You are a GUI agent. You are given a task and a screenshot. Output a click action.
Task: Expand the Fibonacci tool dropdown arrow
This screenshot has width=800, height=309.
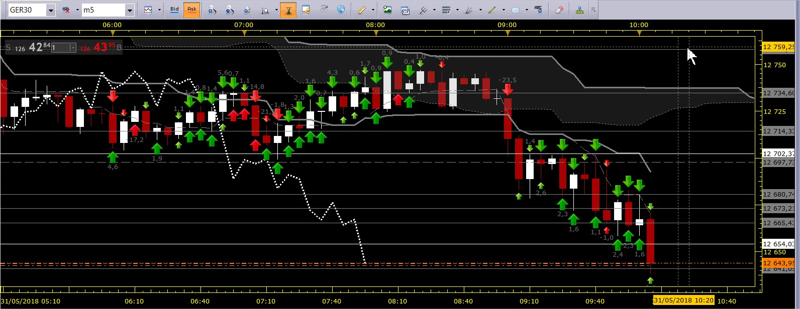(457, 10)
